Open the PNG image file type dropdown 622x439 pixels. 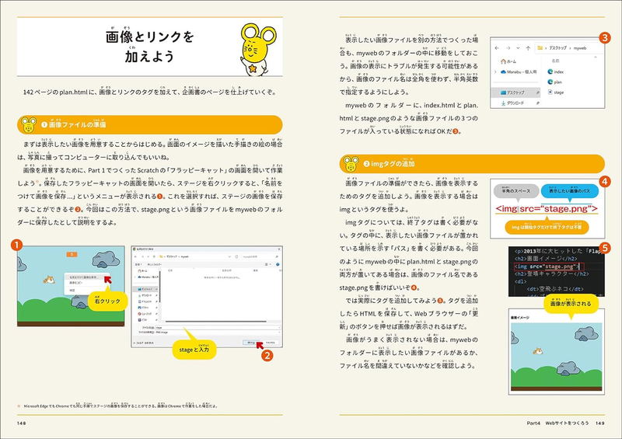click(x=218, y=333)
